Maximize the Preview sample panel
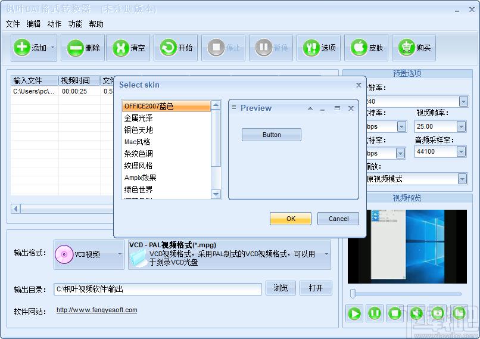This screenshot has height=339, width=480. click(x=337, y=108)
